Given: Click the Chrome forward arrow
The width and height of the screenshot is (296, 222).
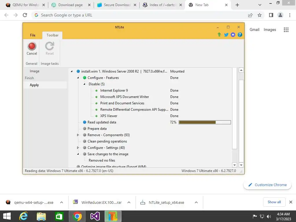Looking at the screenshot, I should click(x=16, y=15).
